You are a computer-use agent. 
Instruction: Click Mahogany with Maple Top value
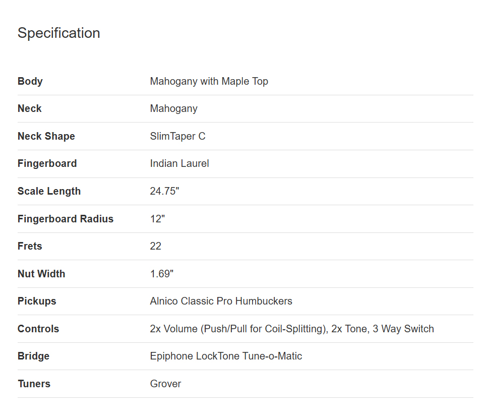209,81
